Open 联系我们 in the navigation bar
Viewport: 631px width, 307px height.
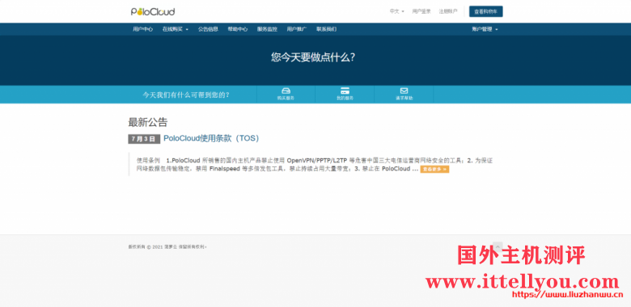point(326,29)
